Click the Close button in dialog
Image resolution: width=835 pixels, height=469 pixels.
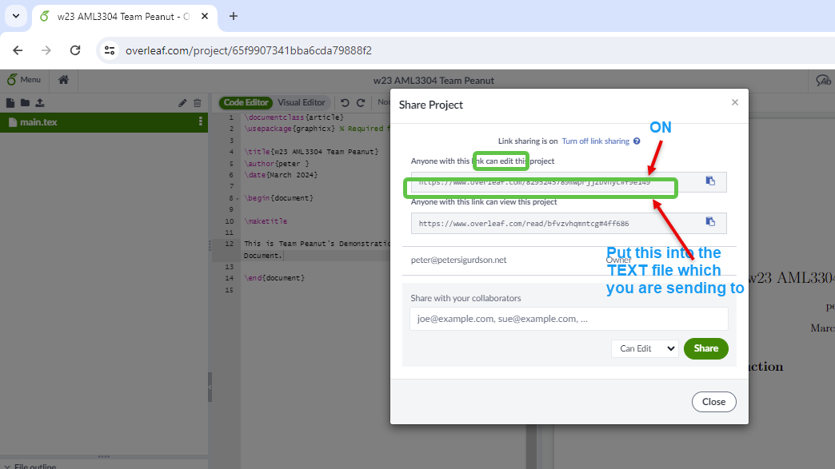click(713, 402)
